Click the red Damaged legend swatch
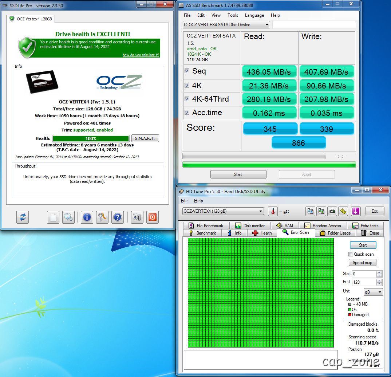Screen dimensions: 391x377 point(350,315)
